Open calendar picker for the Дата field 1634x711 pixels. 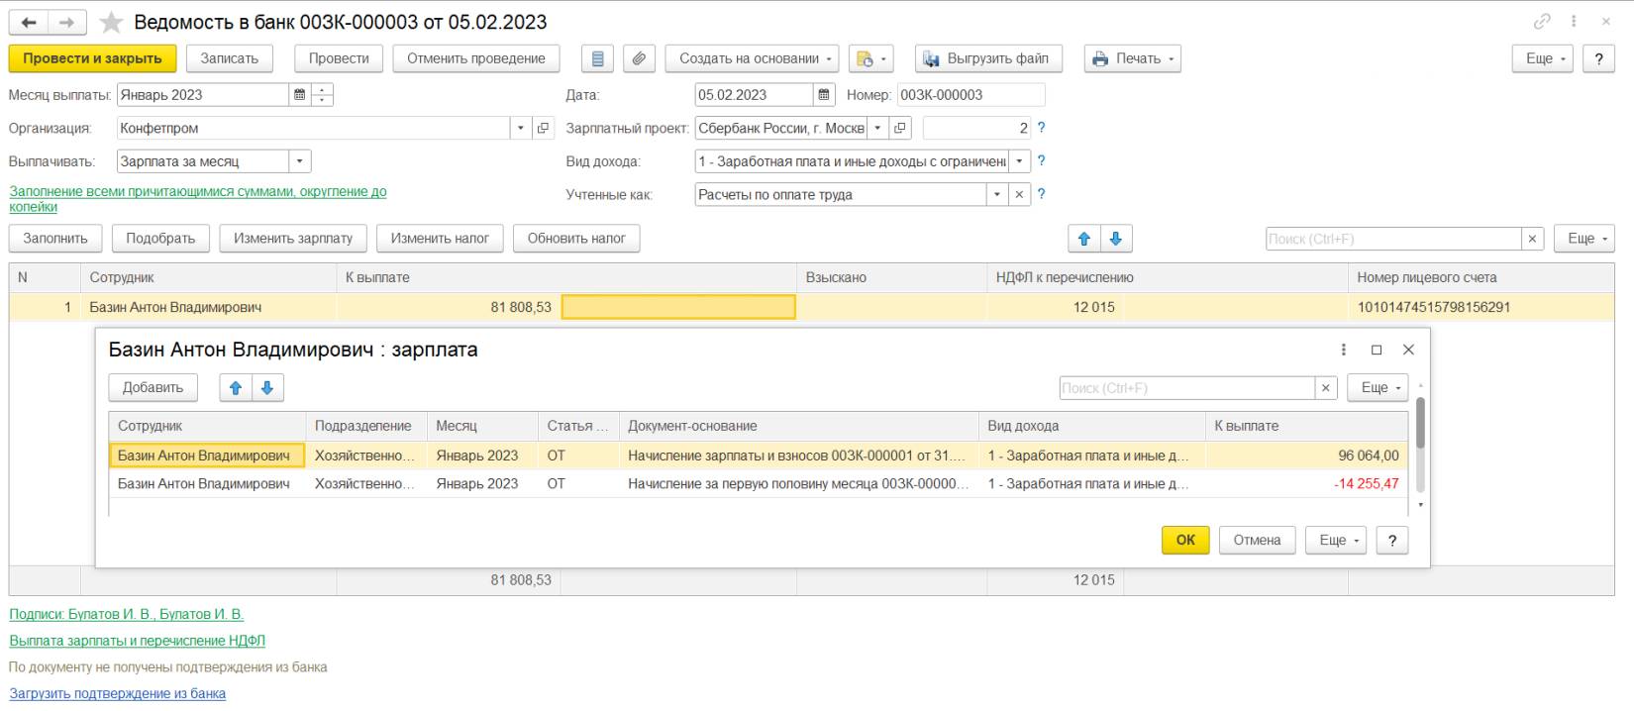(x=823, y=95)
